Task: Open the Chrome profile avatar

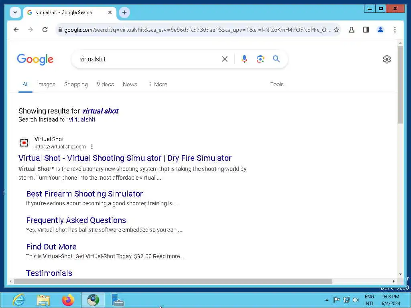Action: tap(380, 30)
